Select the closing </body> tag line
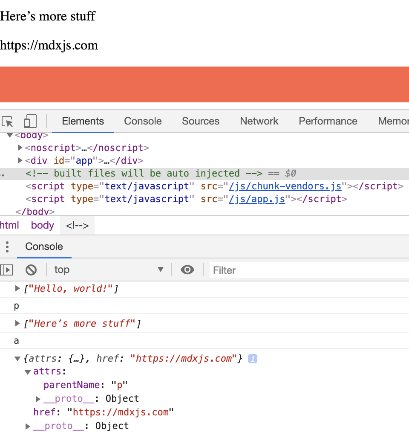Image resolution: width=409 pixels, height=435 pixels. pos(35,212)
